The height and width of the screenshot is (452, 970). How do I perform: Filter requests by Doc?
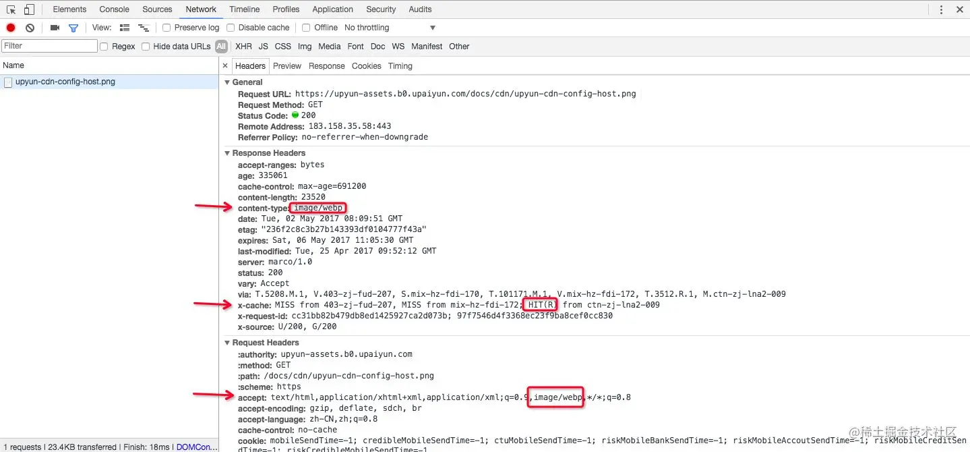[x=378, y=47]
